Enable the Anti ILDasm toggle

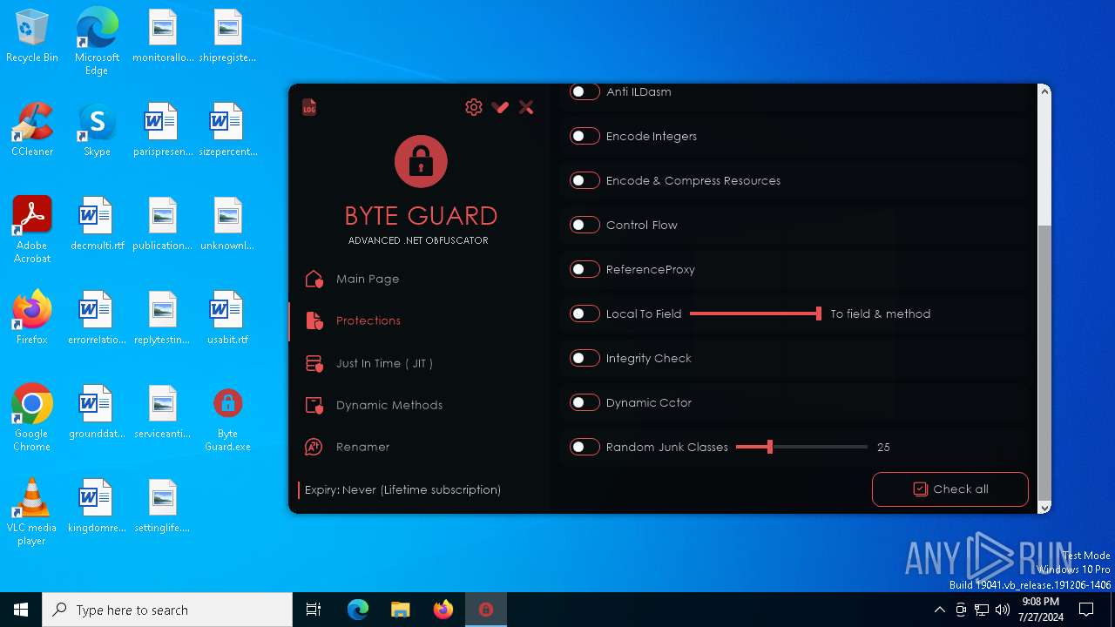(585, 91)
